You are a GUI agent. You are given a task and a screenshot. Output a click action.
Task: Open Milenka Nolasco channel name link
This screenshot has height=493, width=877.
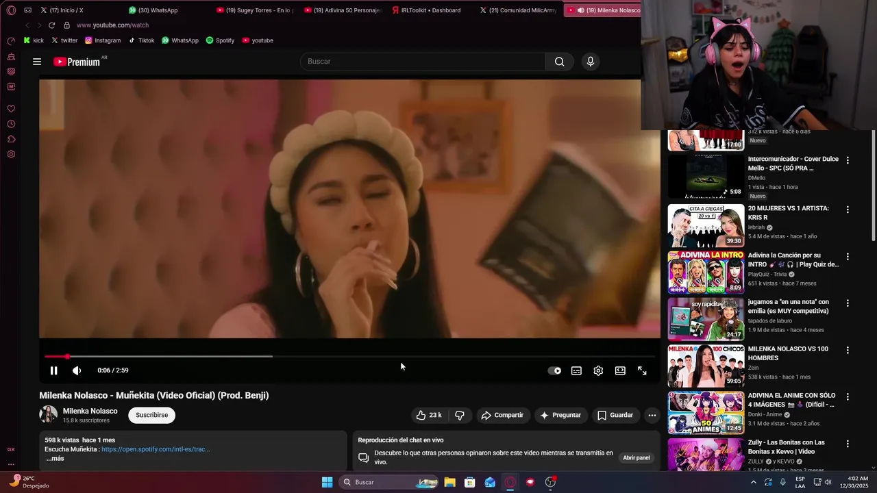point(90,411)
